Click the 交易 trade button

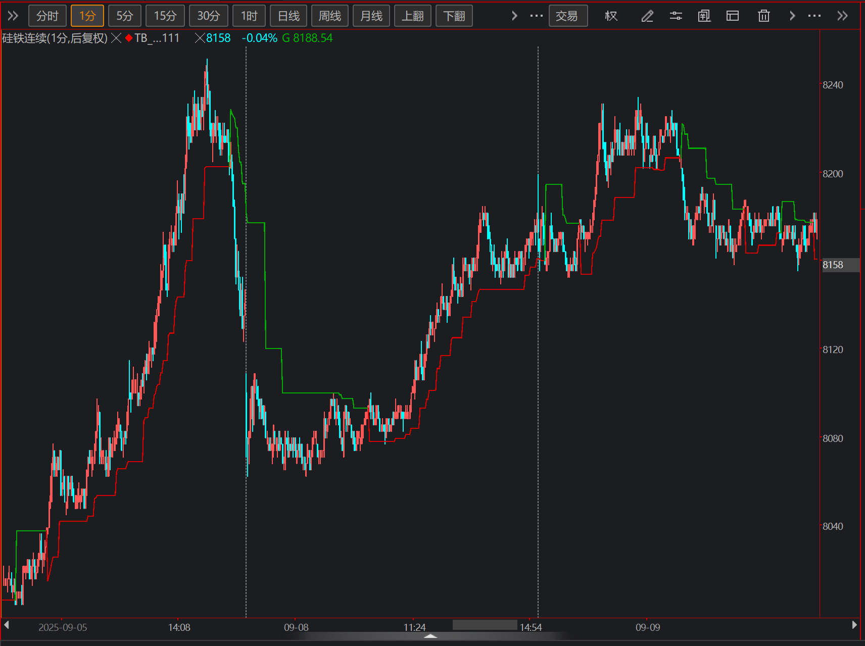[567, 16]
